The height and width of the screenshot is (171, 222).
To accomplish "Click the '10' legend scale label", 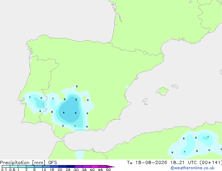I will pos(44,170).
